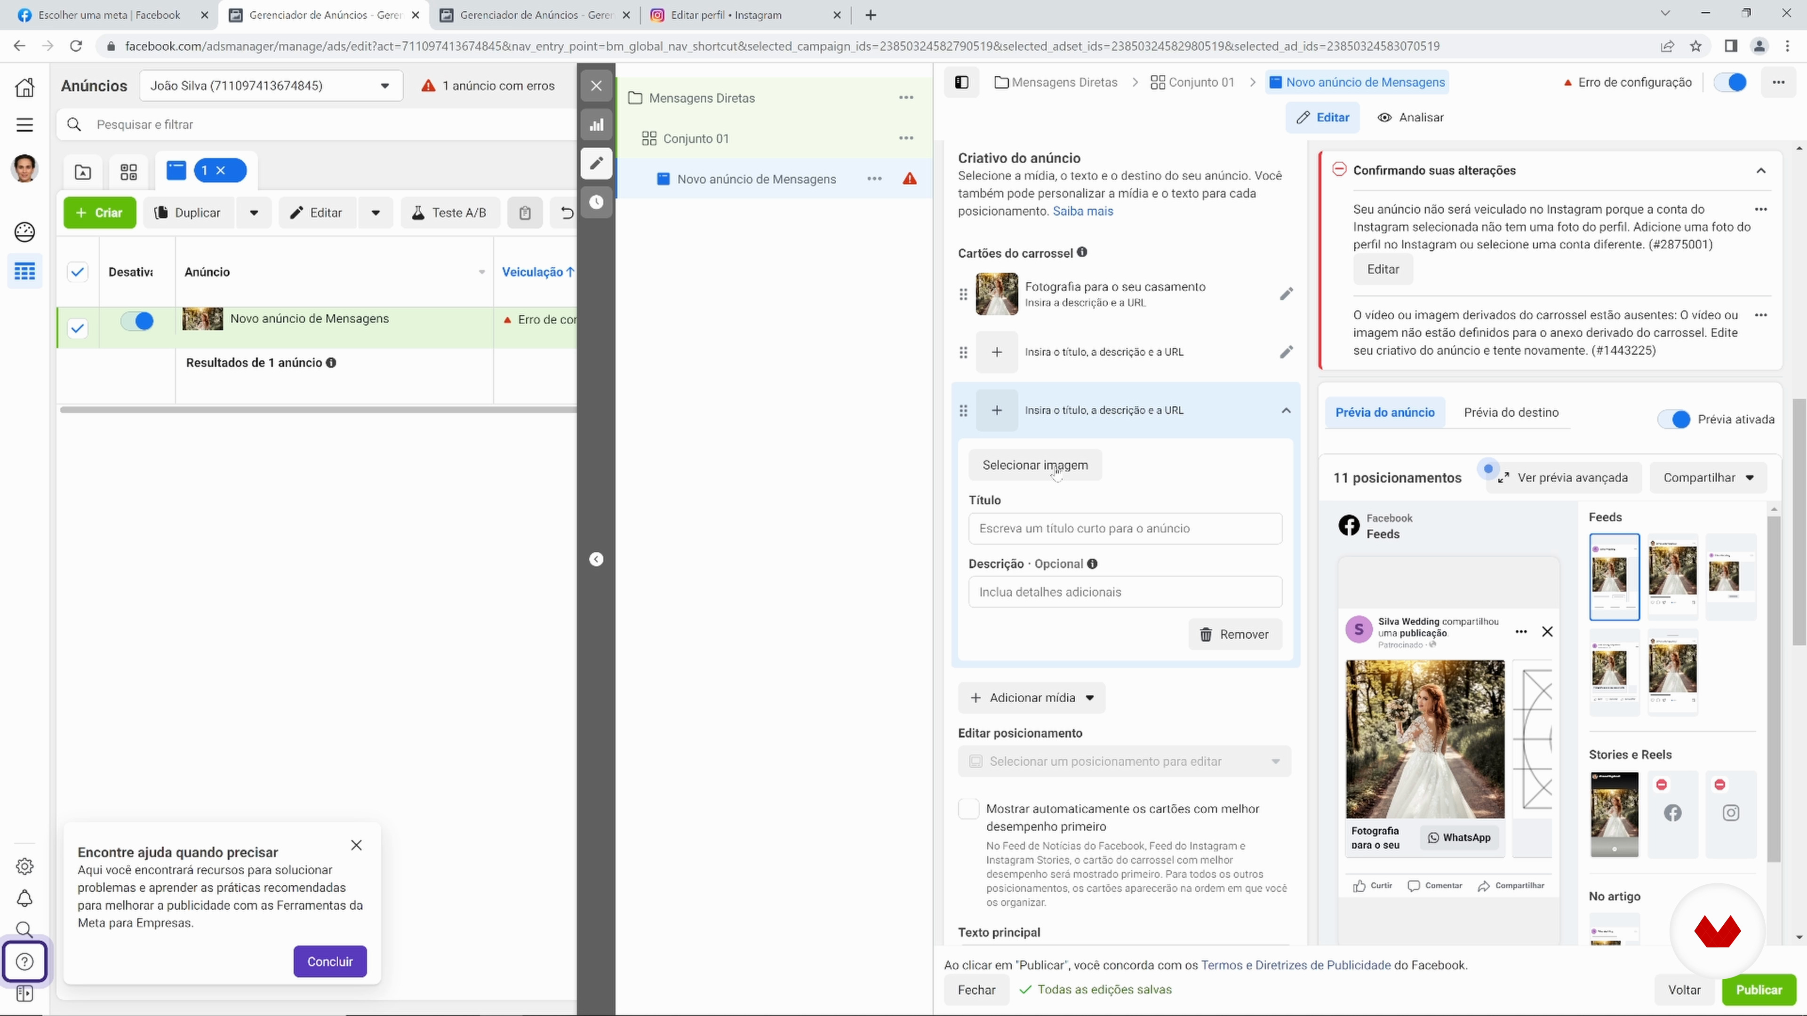Screen dimensions: 1807x1016
Task: Open the help question mark icon
Action: [24, 962]
